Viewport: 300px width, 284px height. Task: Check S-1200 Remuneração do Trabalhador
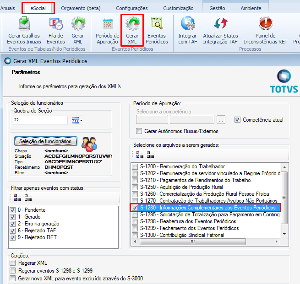tap(135, 166)
